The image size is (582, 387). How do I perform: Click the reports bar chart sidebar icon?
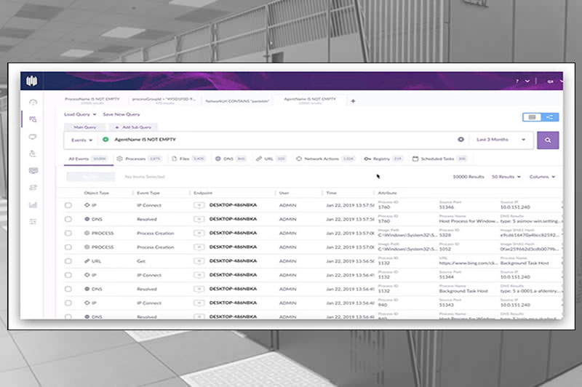pyautogui.click(x=33, y=204)
